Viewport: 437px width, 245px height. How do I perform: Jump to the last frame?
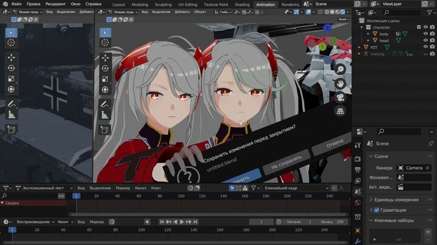coord(195,221)
